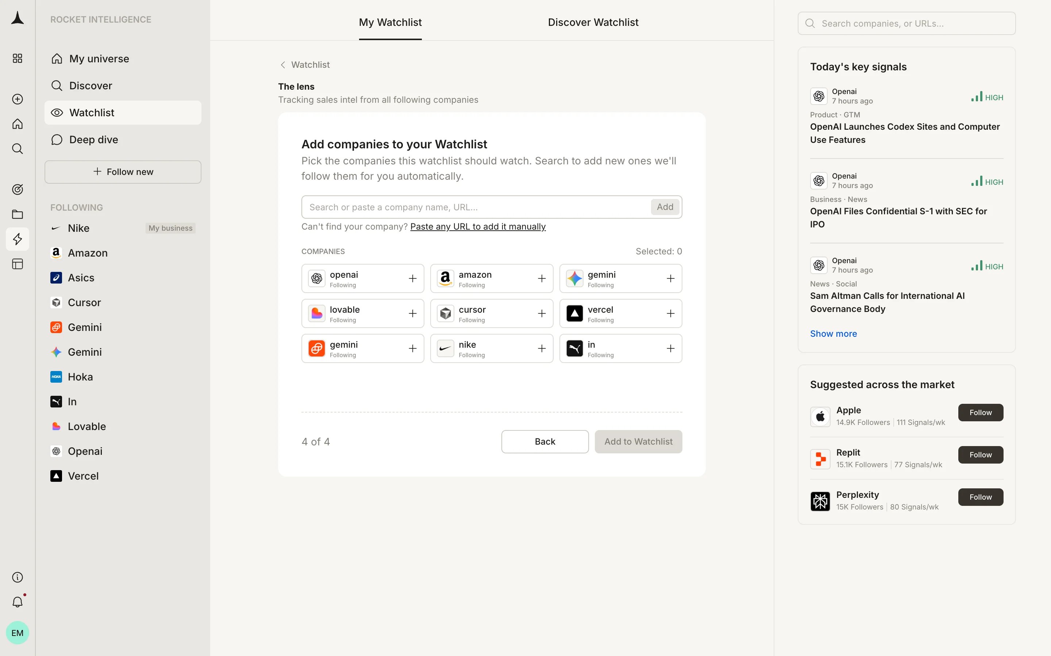Open the layout panel icon in rail
The height and width of the screenshot is (656, 1051).
tap(18, 264)
